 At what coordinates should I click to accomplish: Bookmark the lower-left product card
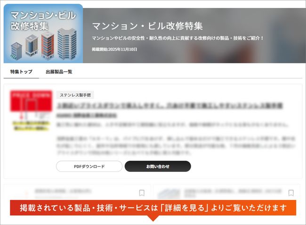click(142, 193)
